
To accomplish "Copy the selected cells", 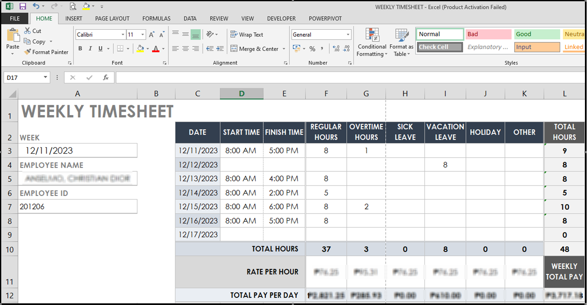I will [x=35, y=41].
